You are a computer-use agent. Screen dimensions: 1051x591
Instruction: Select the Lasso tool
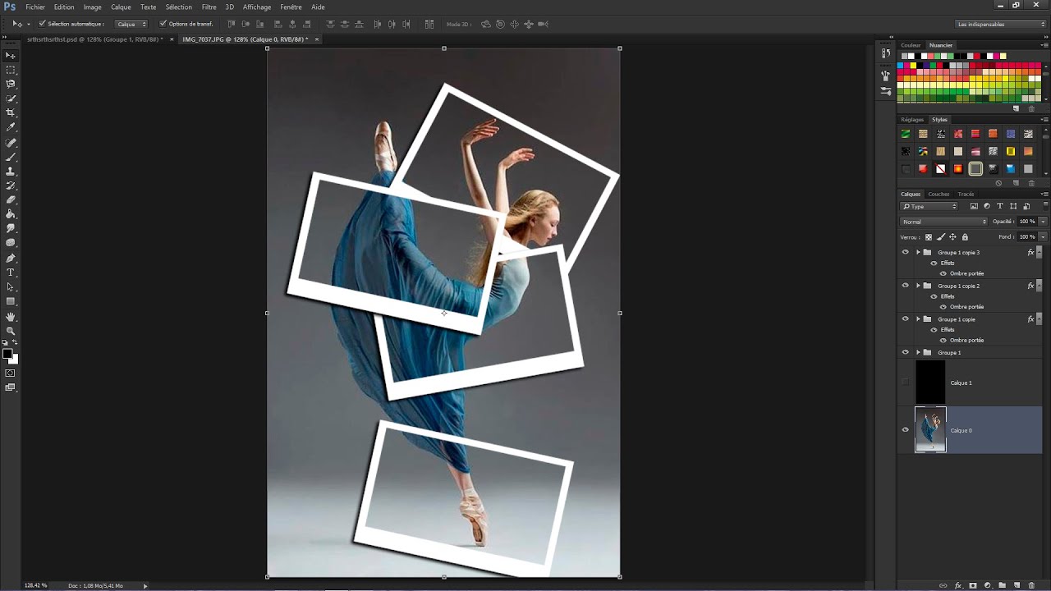coord(11,84)
